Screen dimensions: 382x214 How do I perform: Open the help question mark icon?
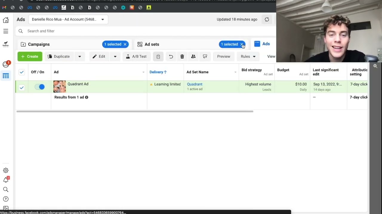coord(6,199)
